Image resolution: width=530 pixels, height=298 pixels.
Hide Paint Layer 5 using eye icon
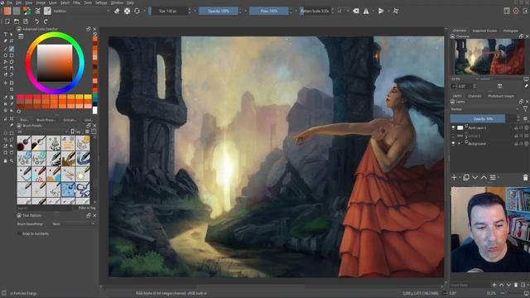453,127
